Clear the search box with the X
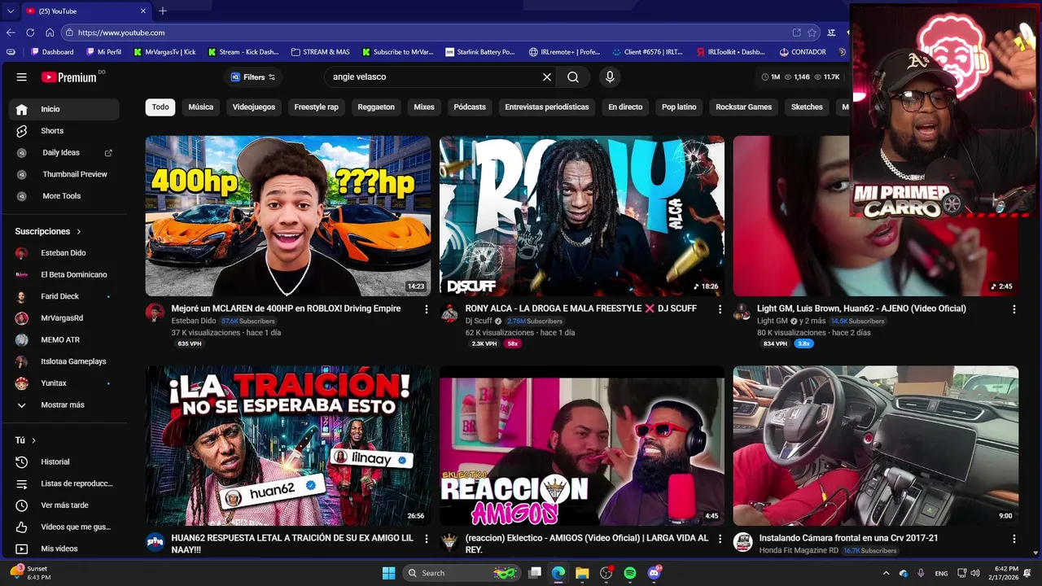The width and height of the screenshot is (1042, 586). [547, 77]
